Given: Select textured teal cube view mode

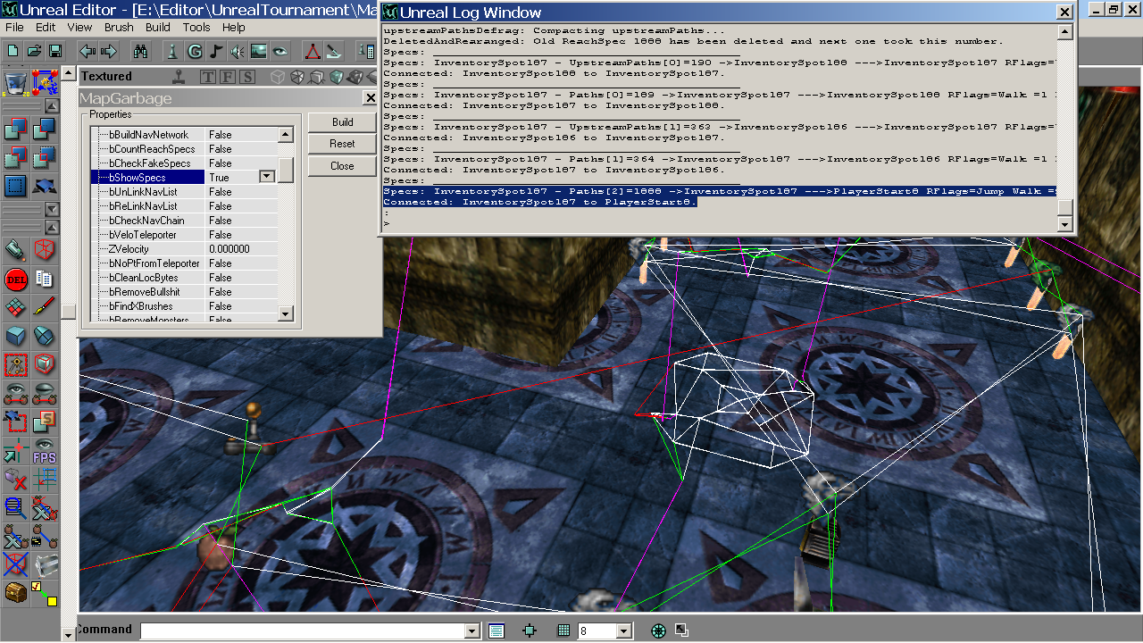Looking at the screenshot, I should coord(337,77).
